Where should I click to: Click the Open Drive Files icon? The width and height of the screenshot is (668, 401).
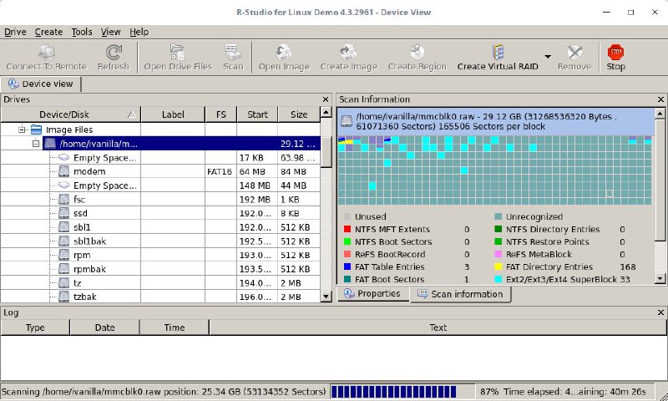178,53
